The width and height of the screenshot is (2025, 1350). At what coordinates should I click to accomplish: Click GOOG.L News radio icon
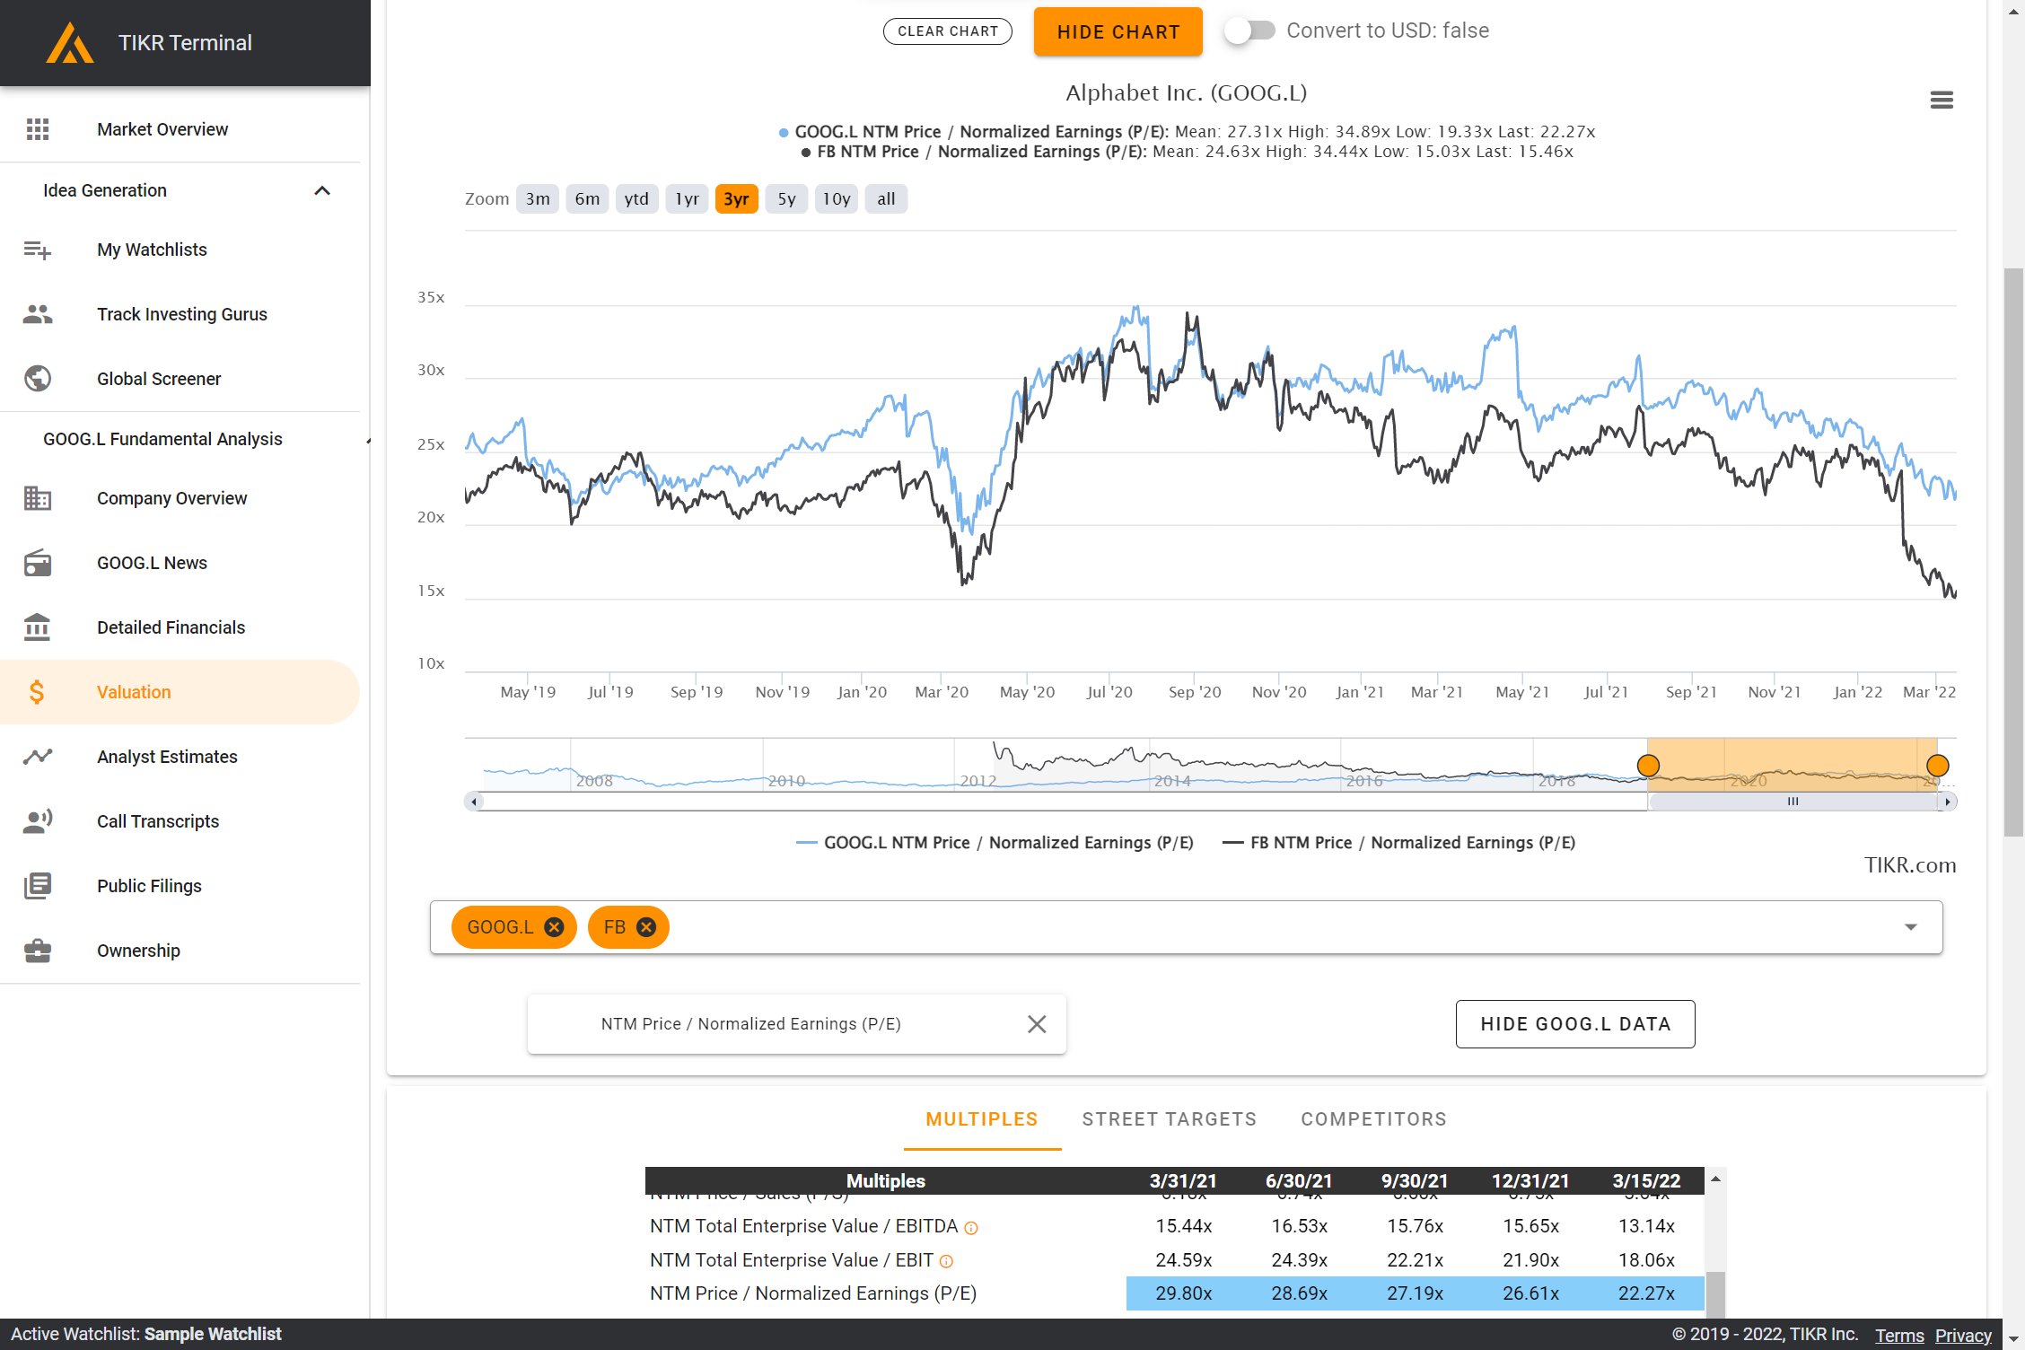tap(38, 563)
